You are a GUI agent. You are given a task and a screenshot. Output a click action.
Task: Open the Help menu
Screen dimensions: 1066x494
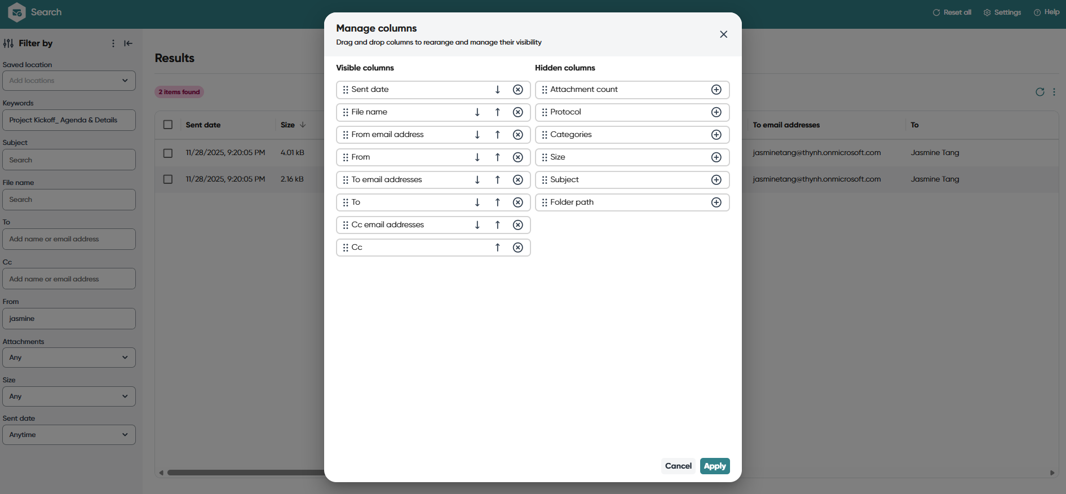tap(1046, 12)
